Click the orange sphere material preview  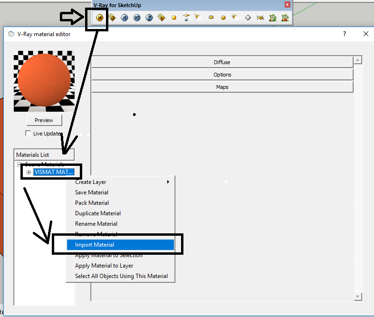pos(44,81)
